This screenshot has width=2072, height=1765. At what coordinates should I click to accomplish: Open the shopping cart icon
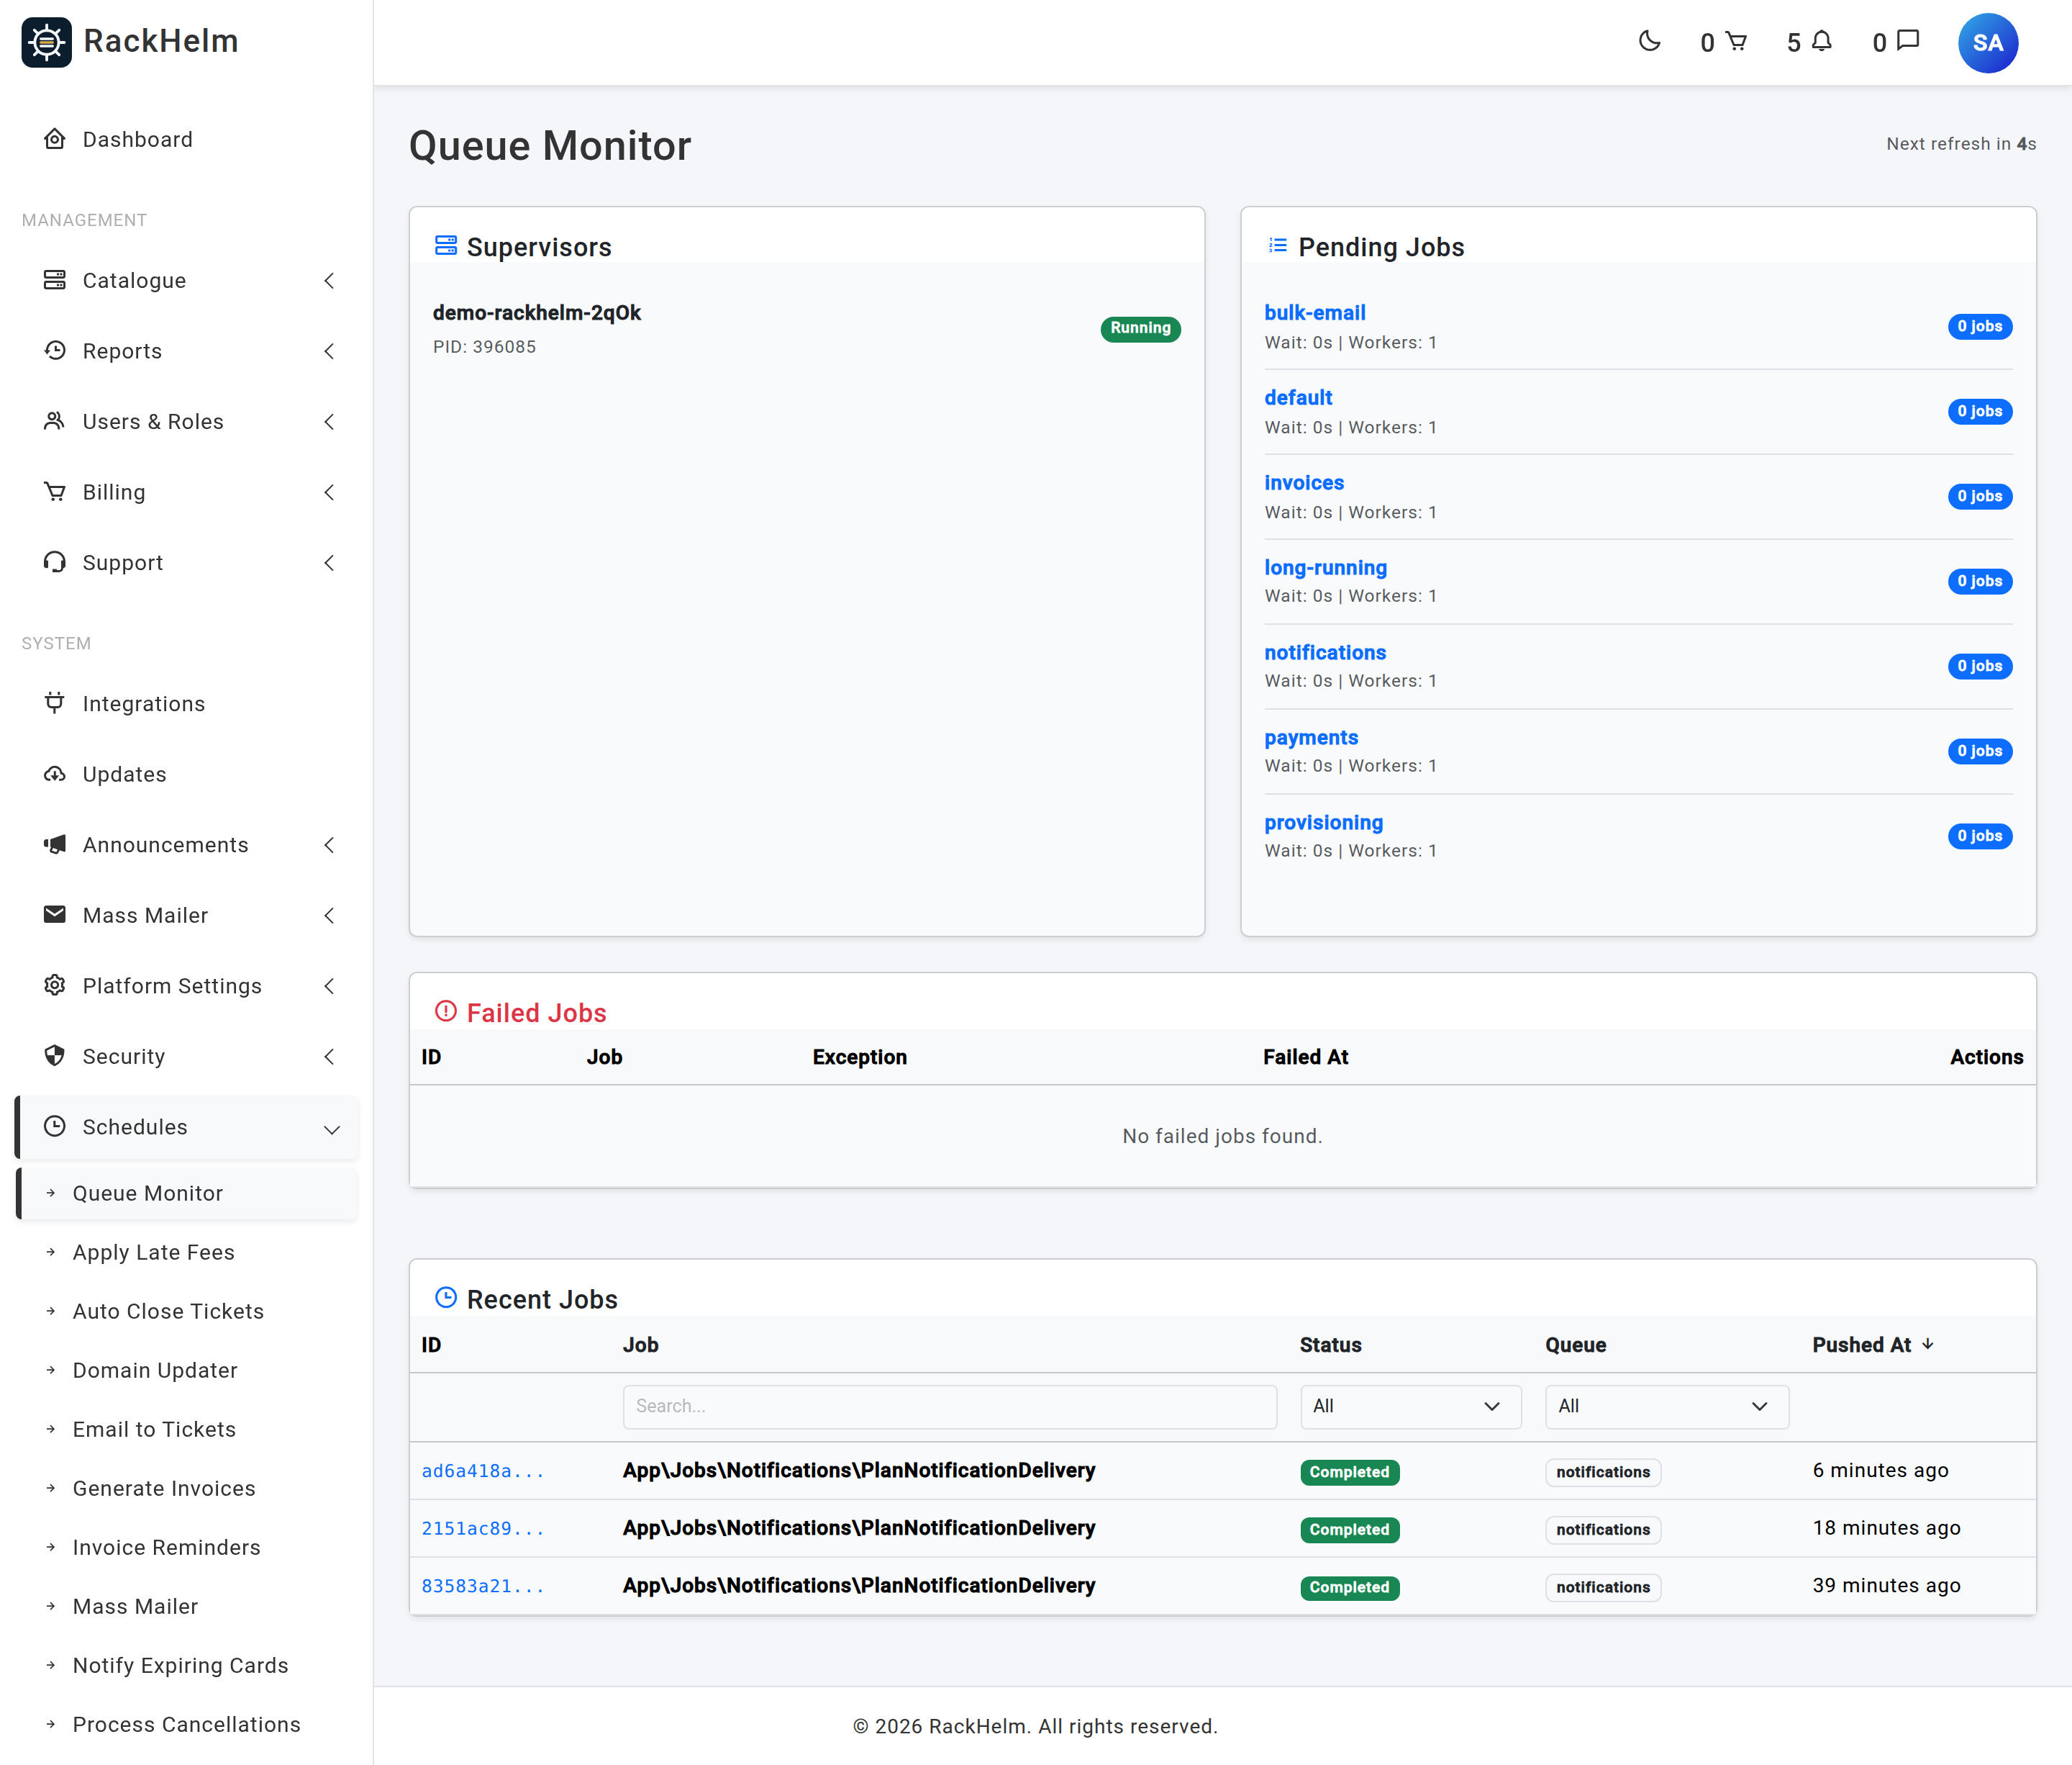(1737, 42)
